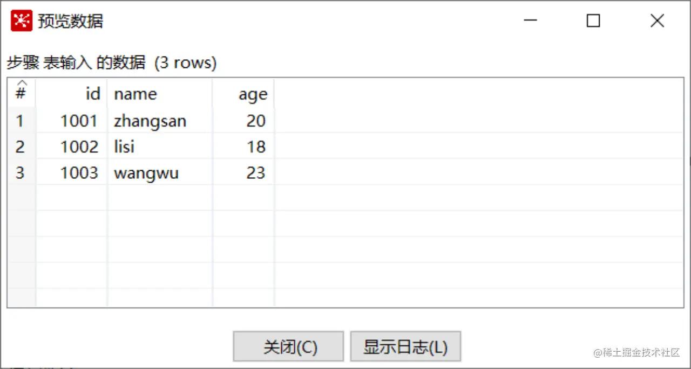The width and height of the screenshot is (691, 369).
Task: Sort by the # column header
Action: click(21, 93)
